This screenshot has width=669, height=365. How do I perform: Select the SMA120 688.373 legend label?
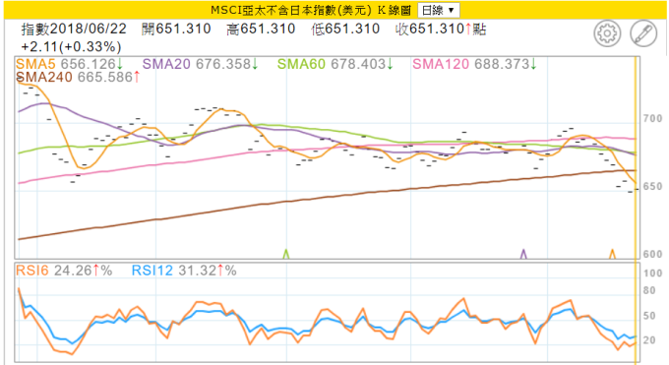click(x=474, y=64)
